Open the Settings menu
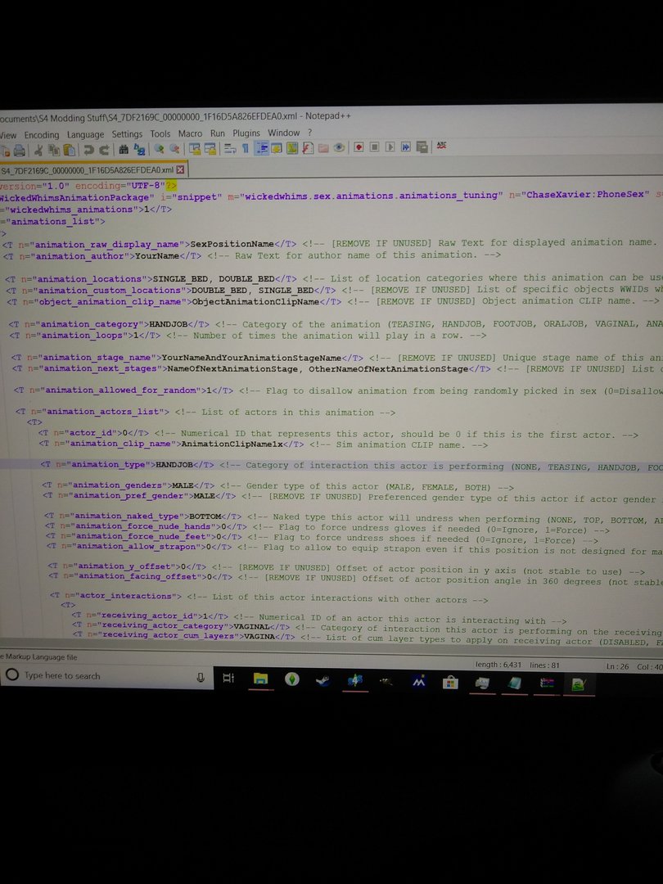Screen dimensions: 663x884 point(127,133)
